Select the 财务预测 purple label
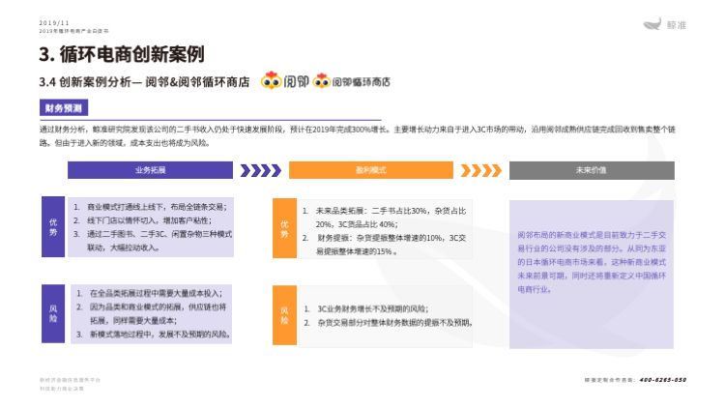725x408 pixels. tap(64, 108)
